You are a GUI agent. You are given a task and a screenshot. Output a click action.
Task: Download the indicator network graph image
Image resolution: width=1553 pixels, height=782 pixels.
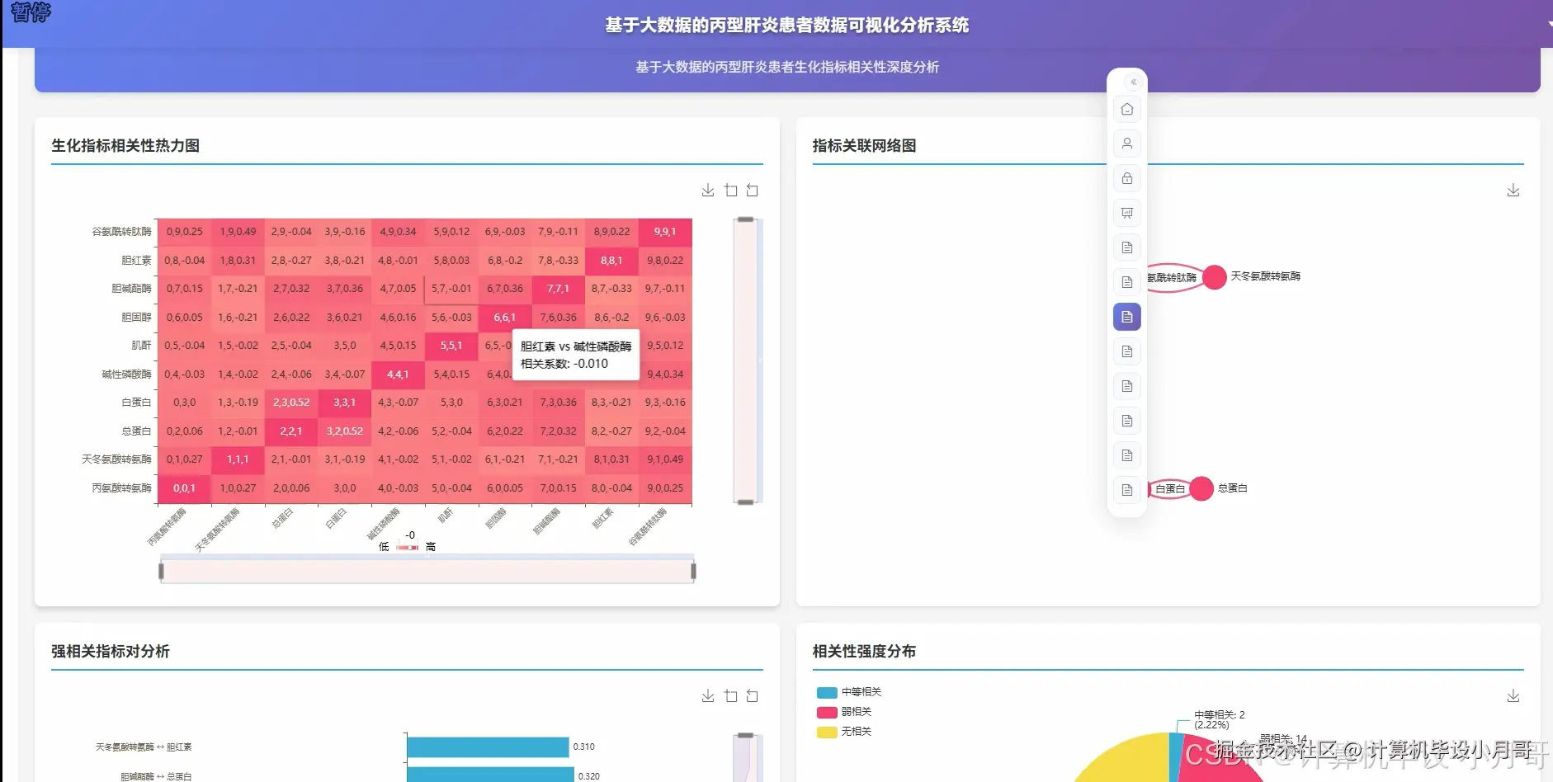pyautogui.click(x=1513, y=191)
